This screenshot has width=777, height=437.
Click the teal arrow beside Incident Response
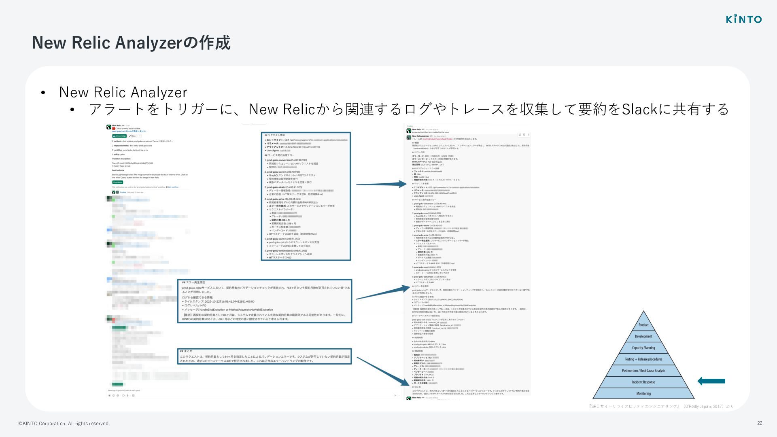tap(711, 381)
